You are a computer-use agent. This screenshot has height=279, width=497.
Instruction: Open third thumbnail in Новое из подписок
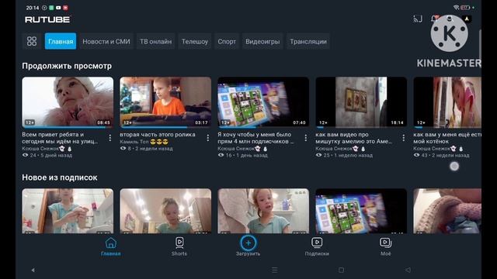(x=263, y=211)
